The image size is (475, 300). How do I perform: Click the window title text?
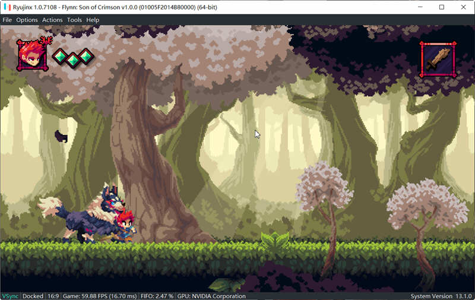click(x=115, y=7)
